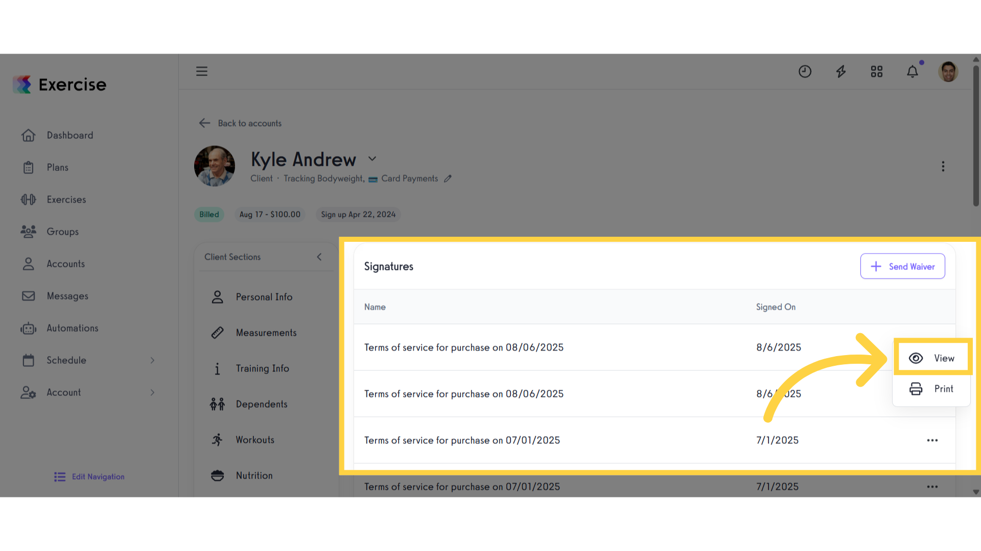Click the Name column header

pos(375,307)
